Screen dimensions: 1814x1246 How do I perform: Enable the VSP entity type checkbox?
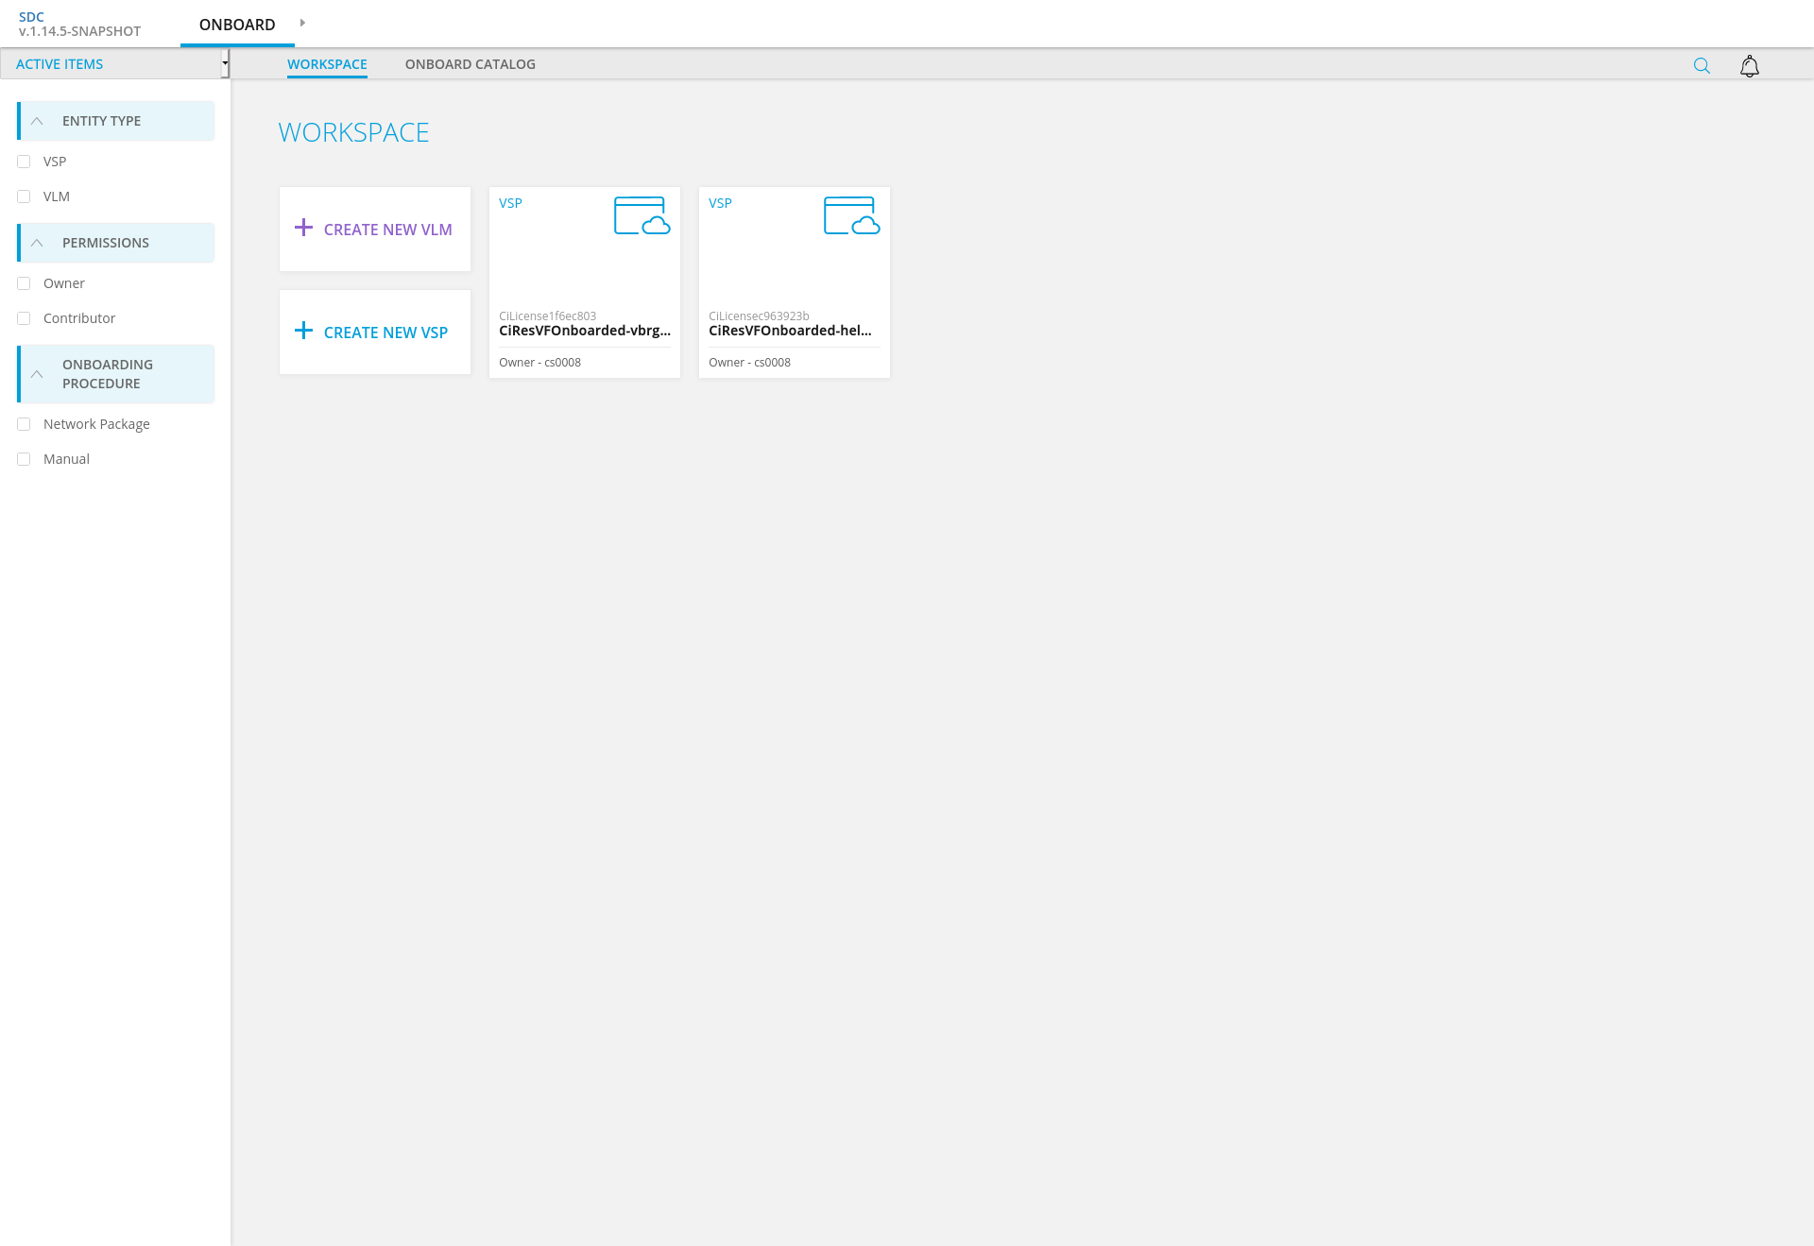point(24,162)
